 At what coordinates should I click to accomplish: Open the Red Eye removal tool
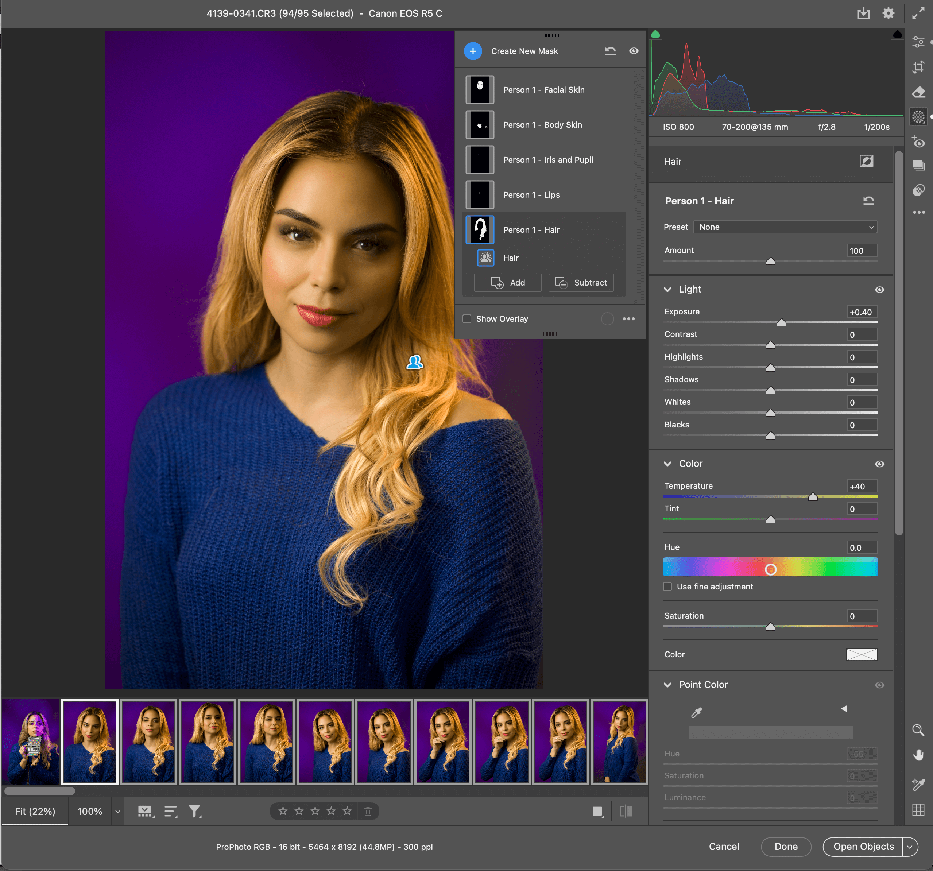coord(918,141)
